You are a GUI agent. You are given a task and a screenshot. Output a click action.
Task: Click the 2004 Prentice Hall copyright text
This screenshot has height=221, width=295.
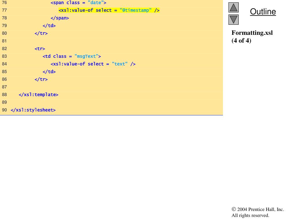(x=258, y=209)
